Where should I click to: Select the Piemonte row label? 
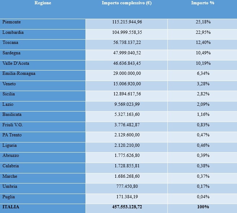click(x=12, y=22)
